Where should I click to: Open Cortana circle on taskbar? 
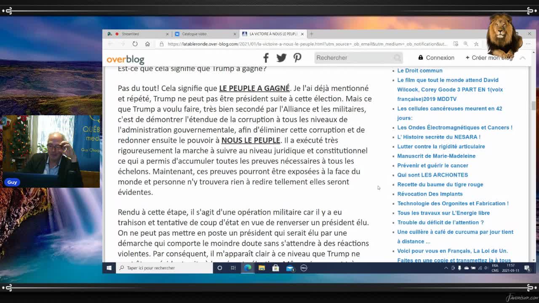pos(219,268)
